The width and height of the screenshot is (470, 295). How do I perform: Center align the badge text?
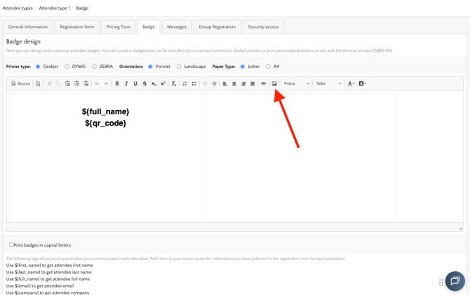click(x=234, y=84)
